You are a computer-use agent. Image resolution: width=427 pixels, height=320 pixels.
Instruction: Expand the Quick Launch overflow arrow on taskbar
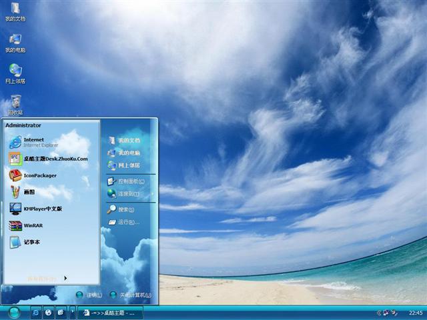[x=73, y=312]
